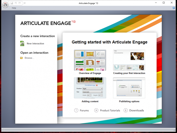177x133 pixels.
Task: Minimize the Articulate Engage window
Action: click(x=156, y=3)
